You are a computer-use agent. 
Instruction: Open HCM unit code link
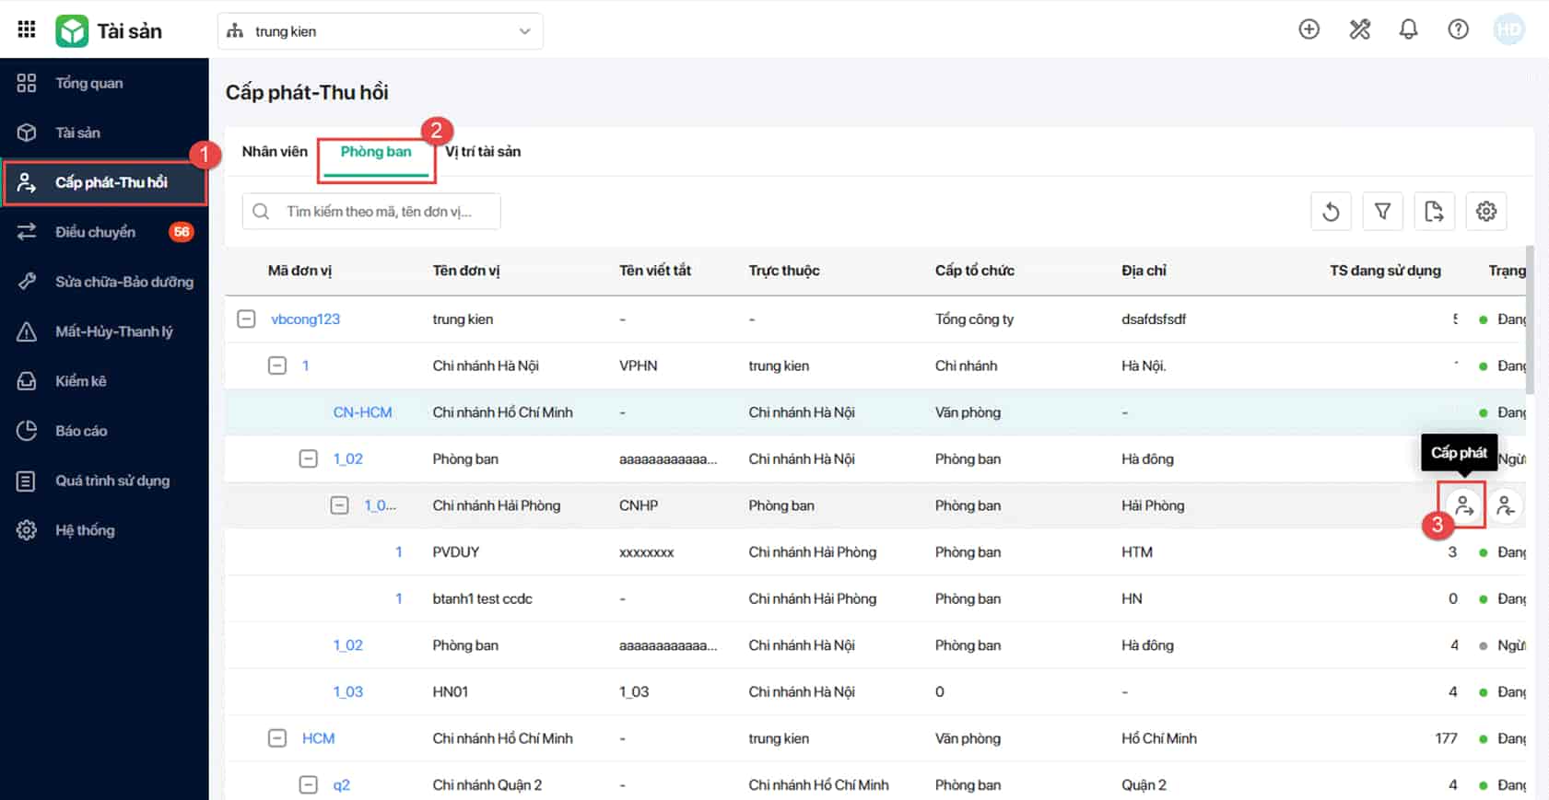[318, 738]
